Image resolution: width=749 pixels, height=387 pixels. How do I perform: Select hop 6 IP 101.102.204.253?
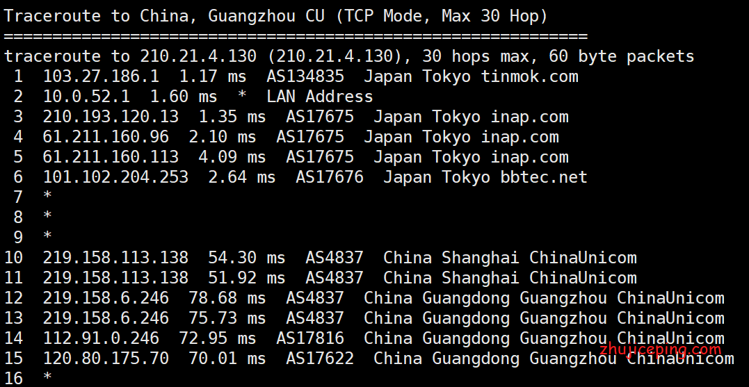[x=115, y=177]
